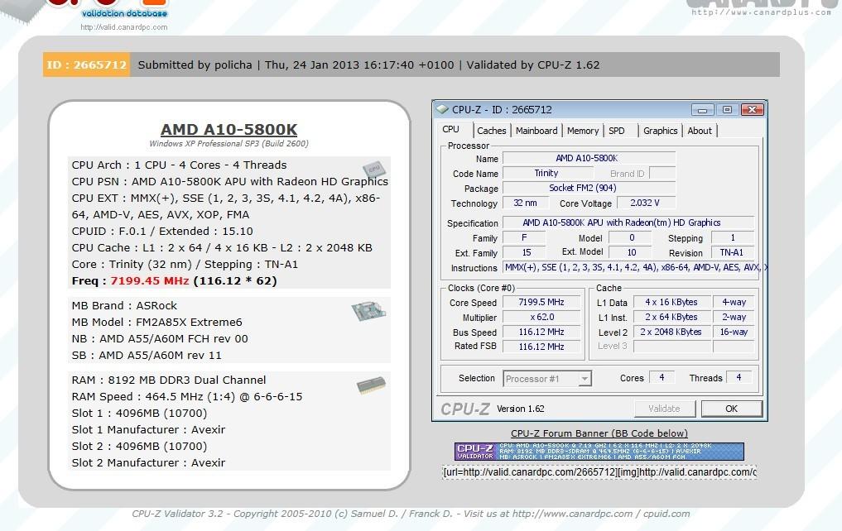Click the Level 2 value 2 x 2048 KBytes
This screenshot has height=531, width=842.
pos(671,332)
